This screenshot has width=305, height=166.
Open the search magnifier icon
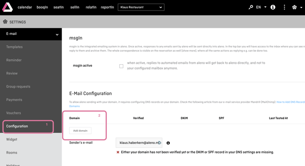coord(251,7)
